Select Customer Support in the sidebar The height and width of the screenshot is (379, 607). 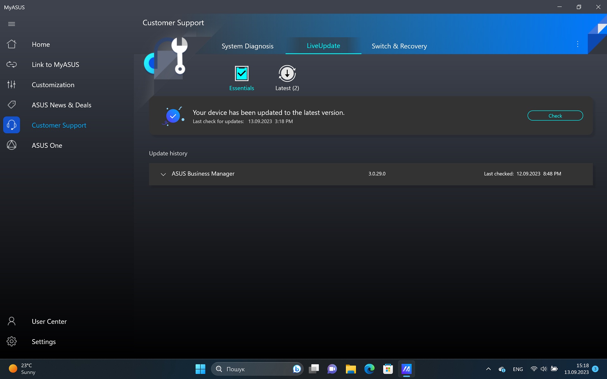point(59,125)
